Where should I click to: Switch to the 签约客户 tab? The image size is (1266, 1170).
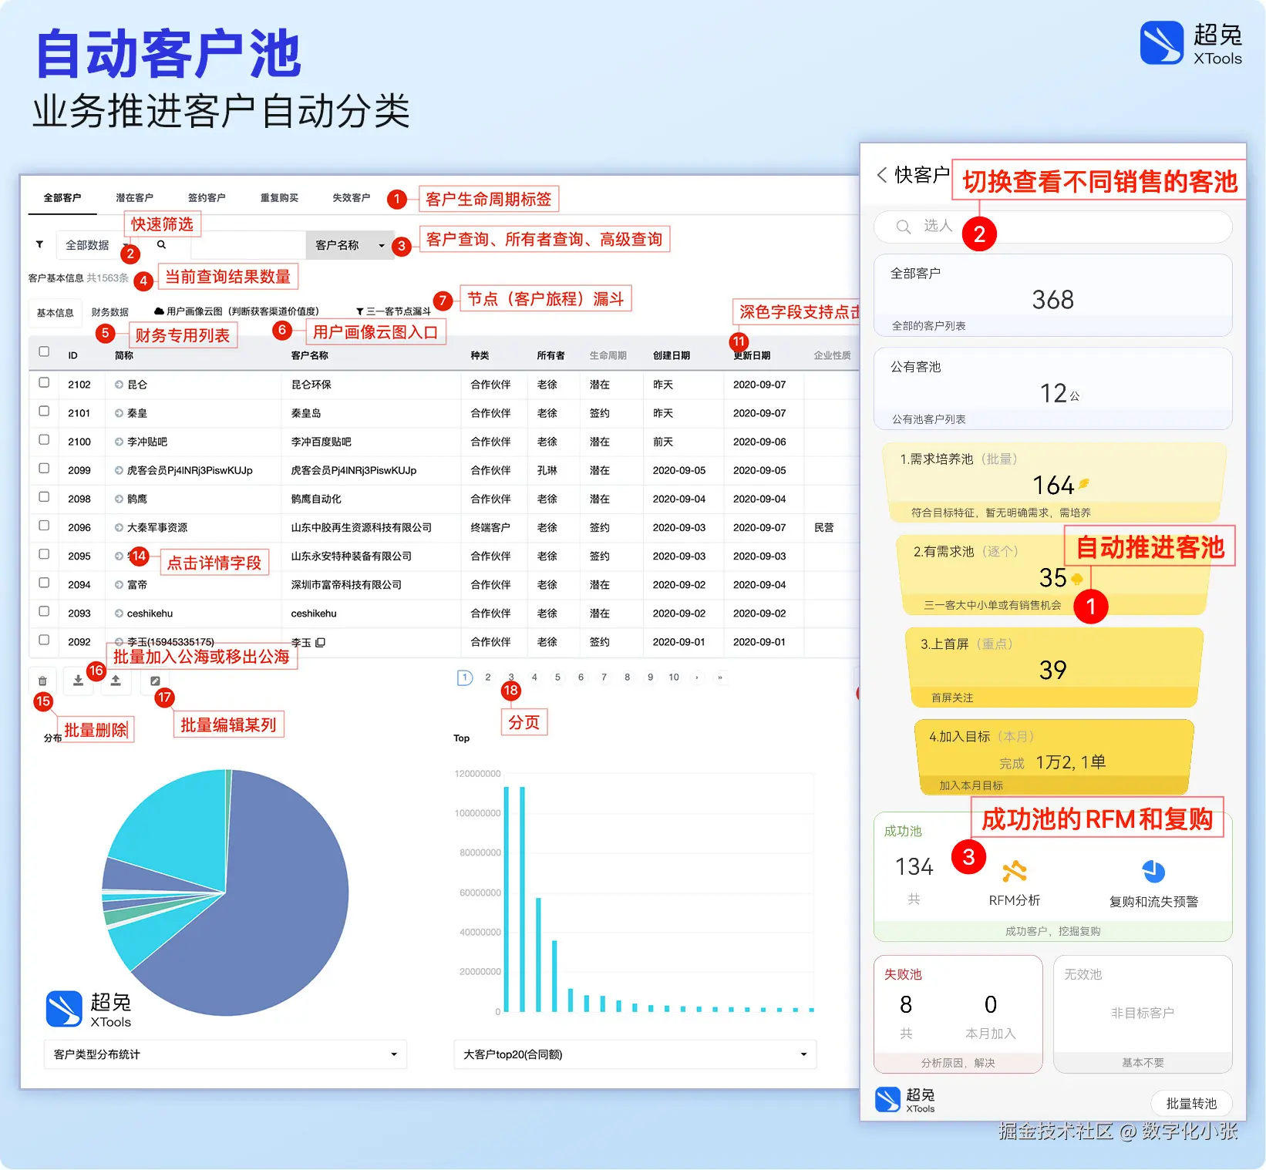pyautogui.click(x=207, y=198)
